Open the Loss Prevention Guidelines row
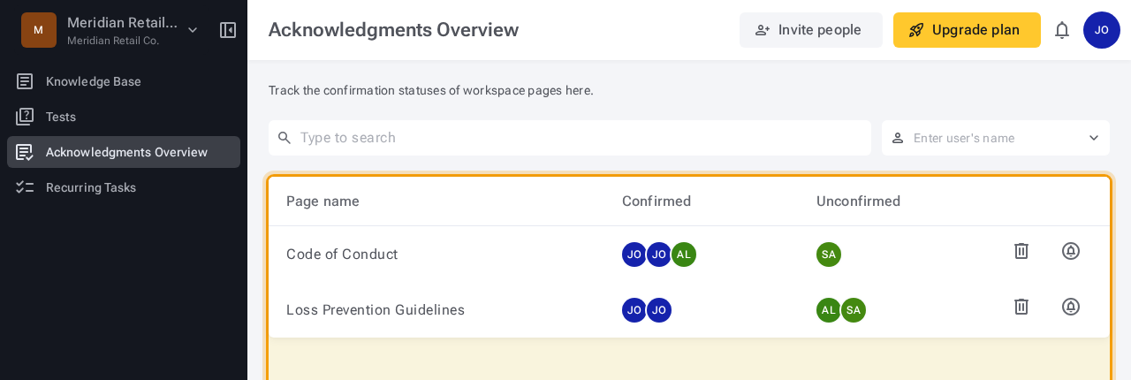 689,310
